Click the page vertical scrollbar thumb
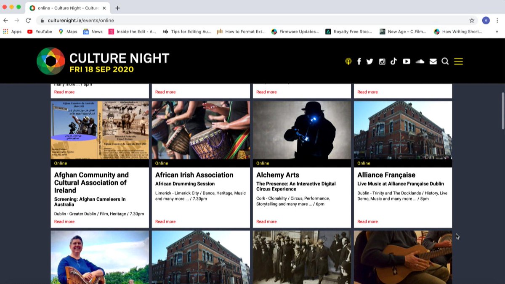The image size is (505, 284). pyautogui.click(x=502, y=111)
